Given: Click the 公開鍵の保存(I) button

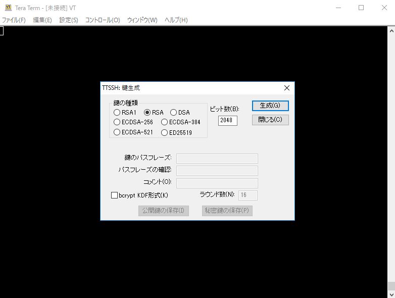Looking at the screenshot, I should [x=164, y=211].
